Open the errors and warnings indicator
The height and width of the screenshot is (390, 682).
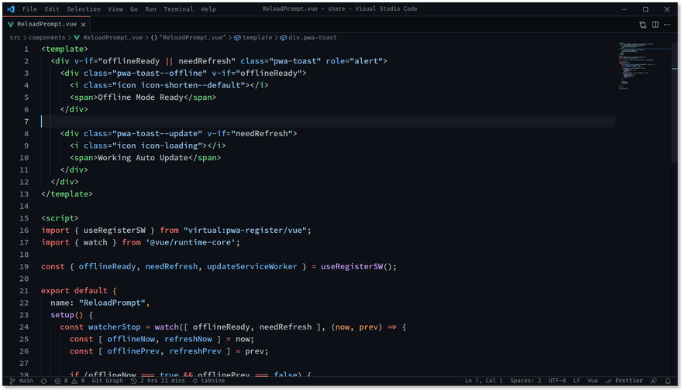[x=70, y=381]
